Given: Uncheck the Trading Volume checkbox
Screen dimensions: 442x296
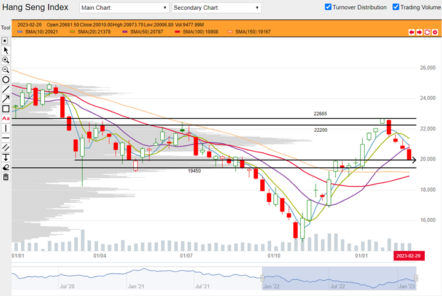Looking at the screenshot, I should (x=396, y=7).
